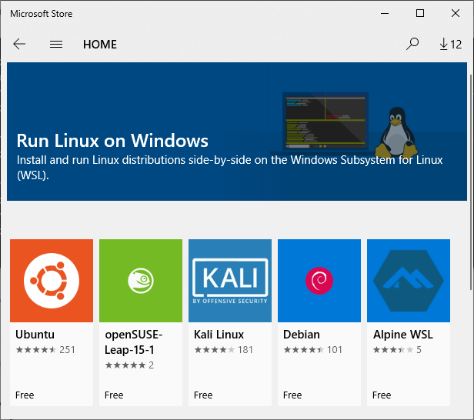Viewport: 474px width, 420px height.
Task: Click the Alpine WSL mountain logo tile
Action: tap(409, 281)
